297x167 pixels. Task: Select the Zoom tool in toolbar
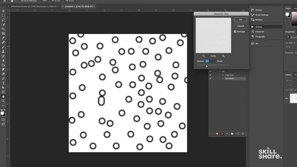click(3, 101)
